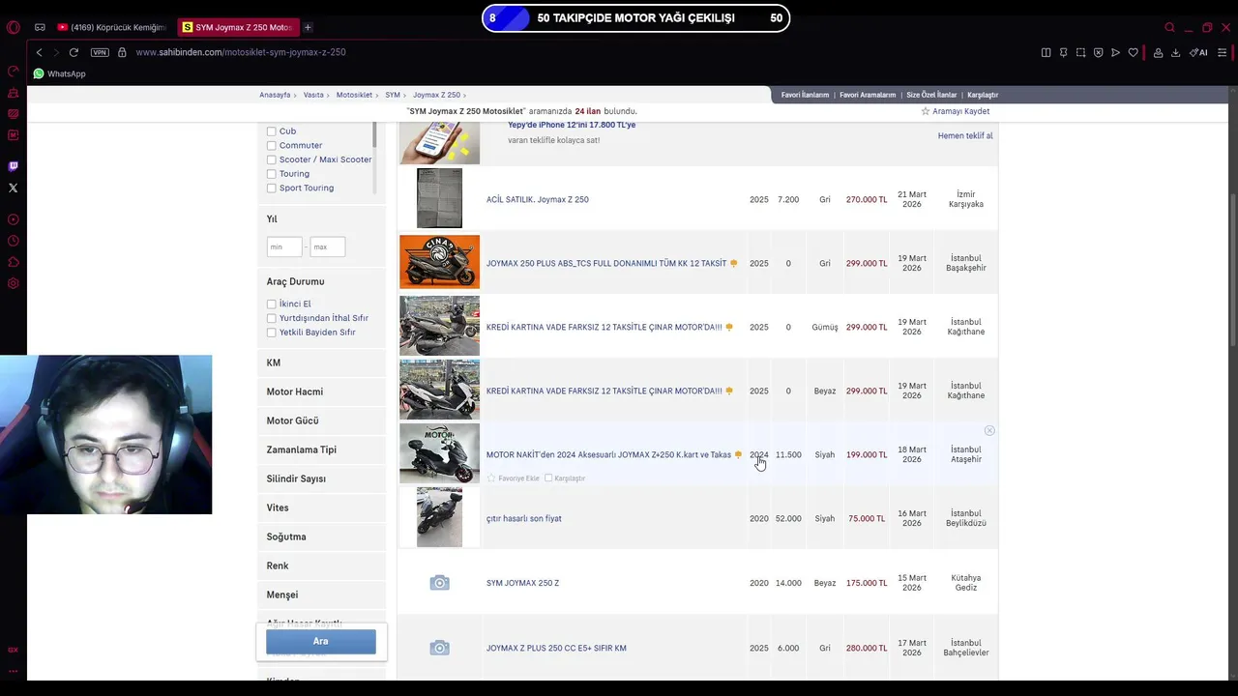Click the VPN badge in address bar
This screenshot has width=1238, height=696.
click(x=100, y=52)
